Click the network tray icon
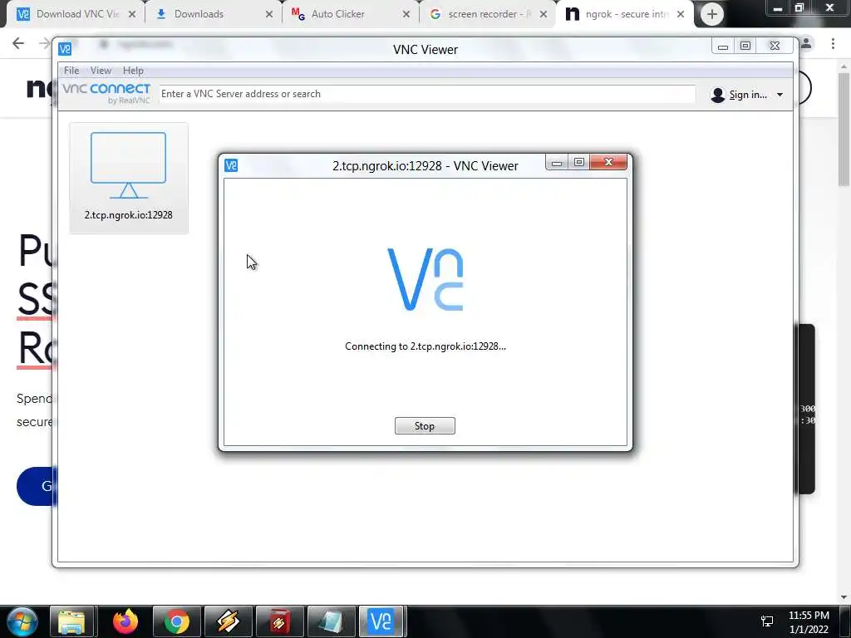 click(x=767, y=621)
